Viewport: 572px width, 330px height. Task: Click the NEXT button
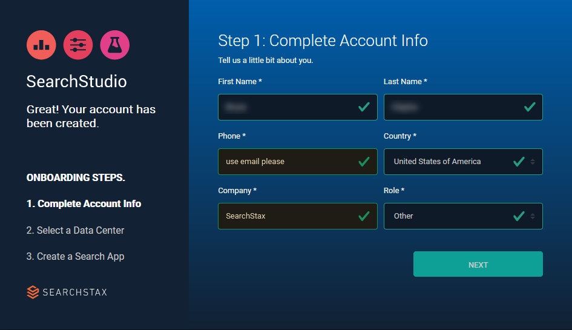(478, 264)
